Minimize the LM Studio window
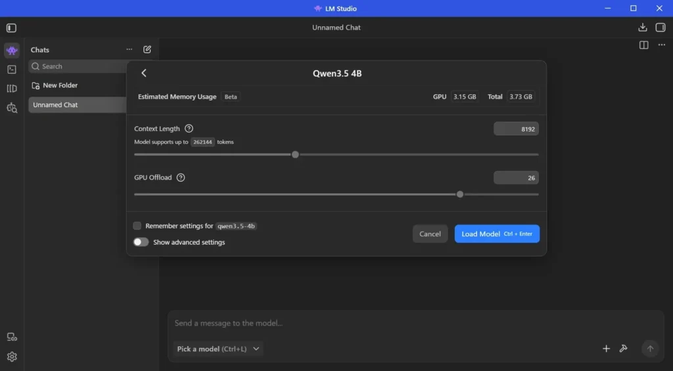 [x=608, y=8]
